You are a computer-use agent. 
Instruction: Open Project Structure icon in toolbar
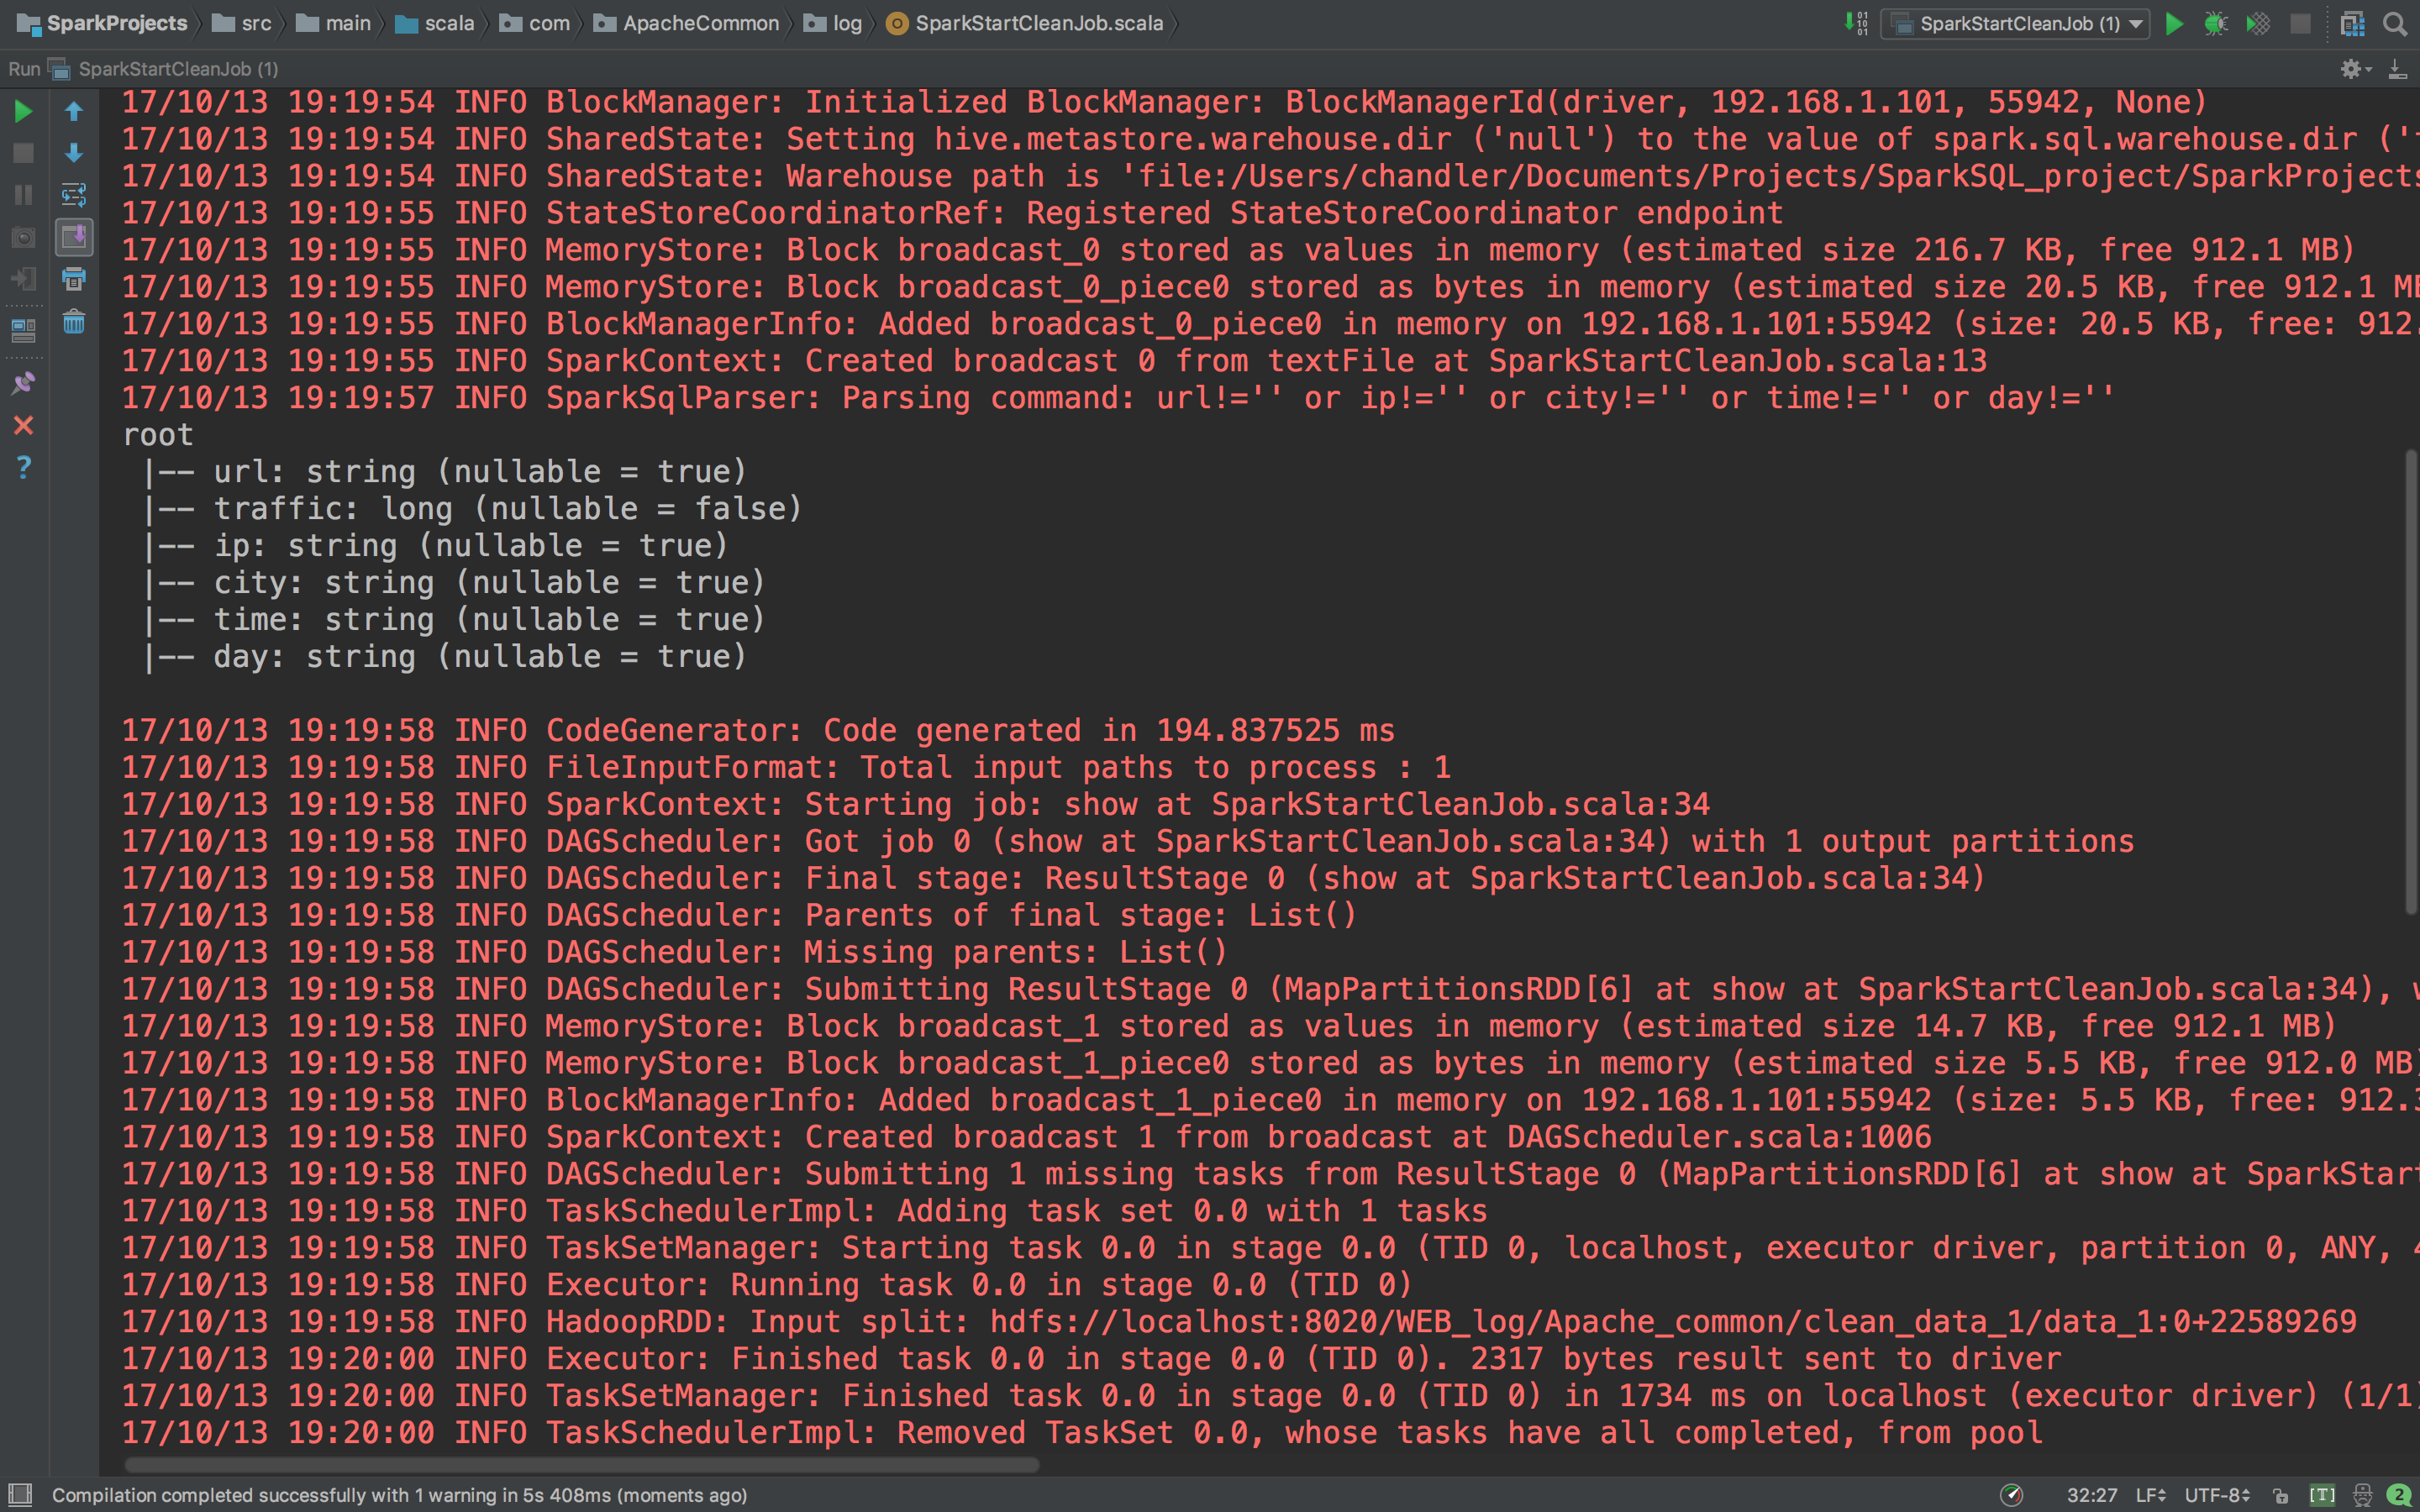2352,23
